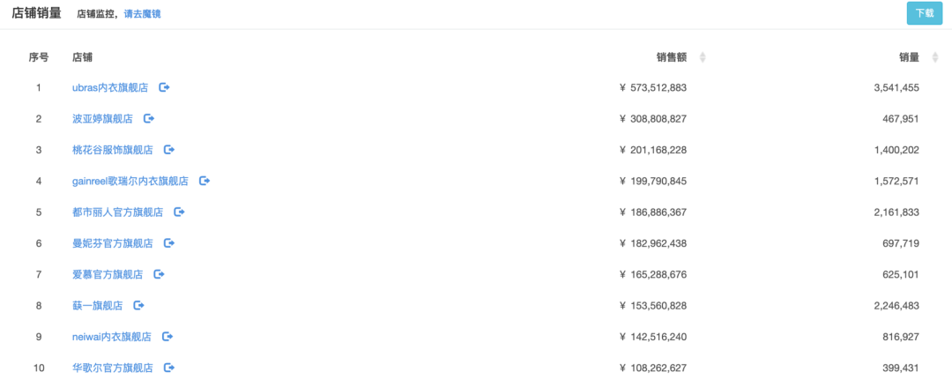Open the 都市丽人官方旗舰店 store link
952x387 pixels.
[117, 212]
